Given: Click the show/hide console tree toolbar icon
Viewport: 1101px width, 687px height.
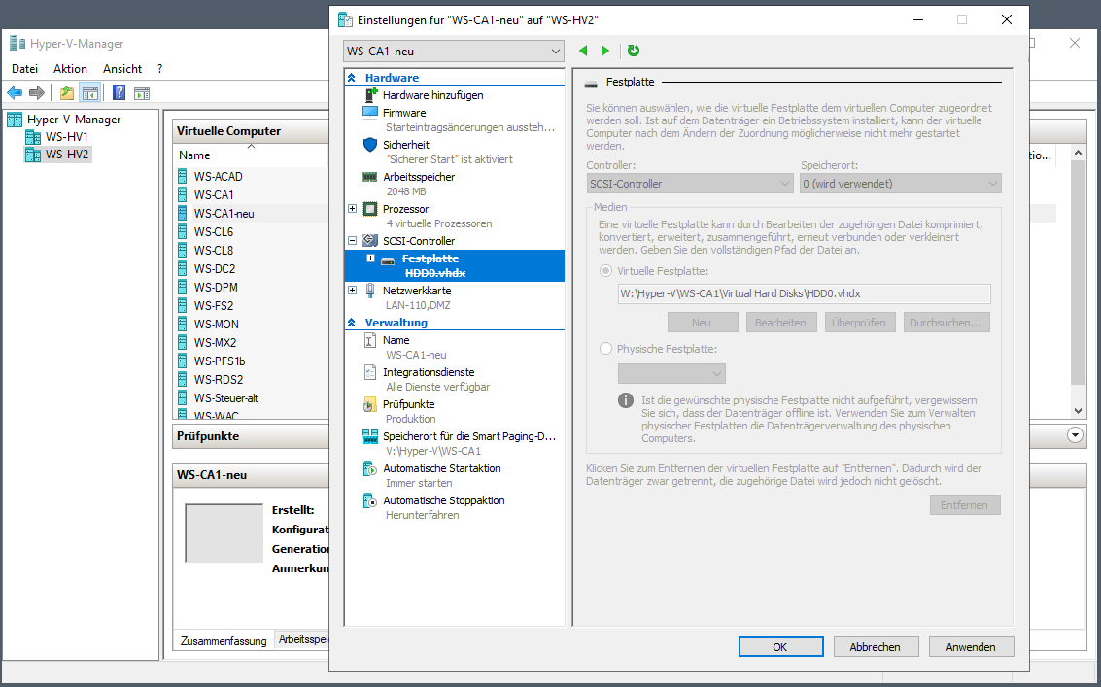Looking at the screenshot, I should click(x=89, y=92).
